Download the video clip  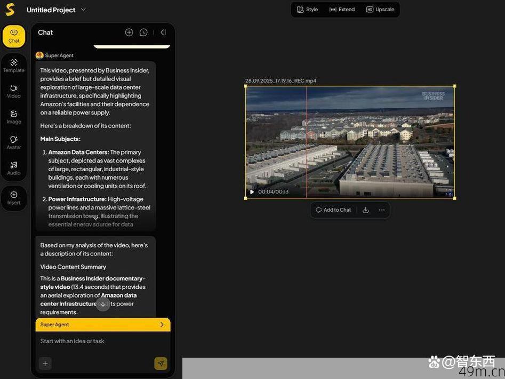click(365, 210)
